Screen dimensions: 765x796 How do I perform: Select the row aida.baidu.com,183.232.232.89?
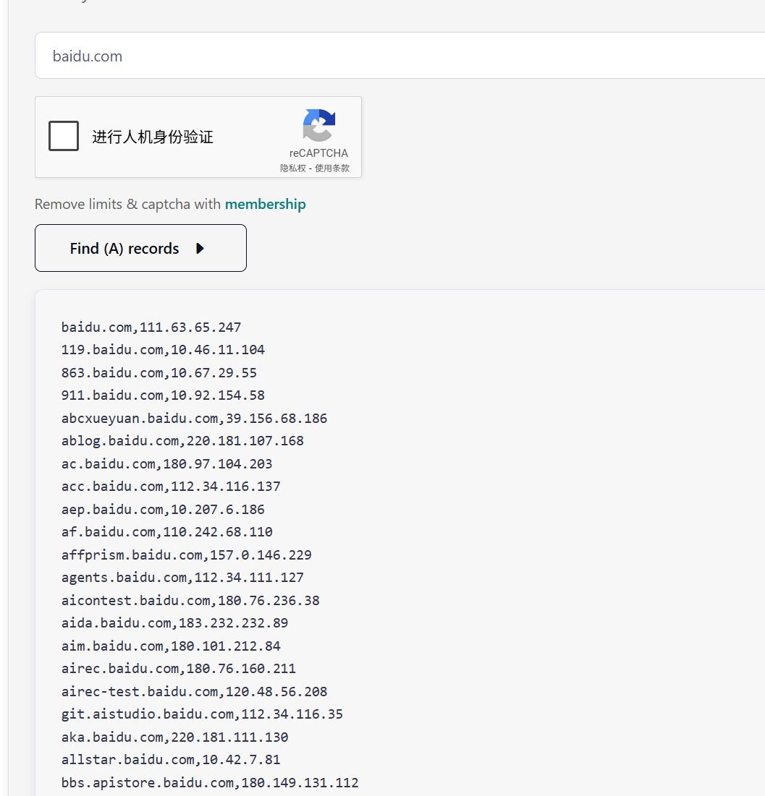pos(175,623)
